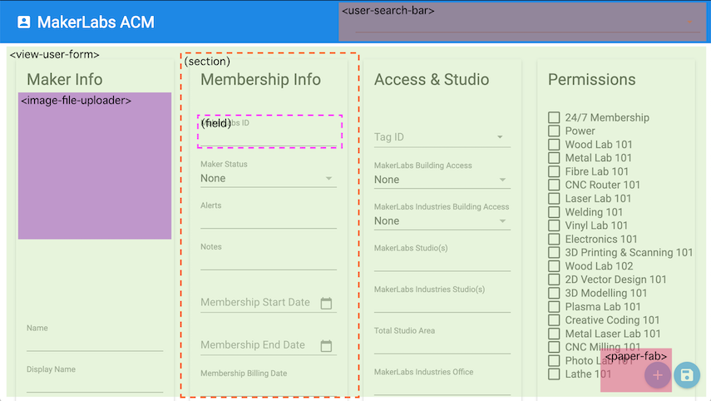The image size is (711, 401).
Task: Toggle 2D Vector Design 101 checkbox
Action: [x=554, y=280]
